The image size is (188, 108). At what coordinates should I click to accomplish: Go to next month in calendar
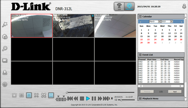pos(182,22)
